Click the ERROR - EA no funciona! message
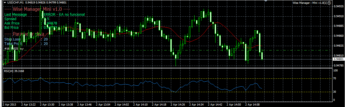 (64, 15)
